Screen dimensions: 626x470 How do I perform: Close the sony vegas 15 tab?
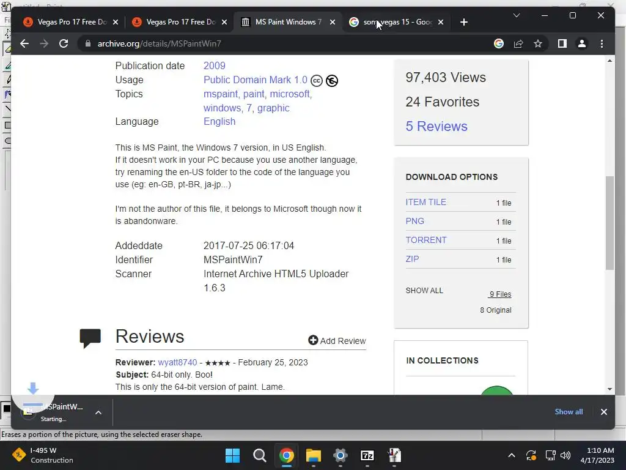coord(440,22)
